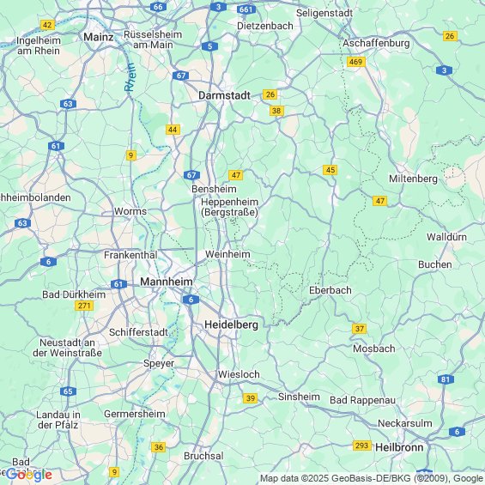Select the Darmstadt city label
This screenshot has width=485, height=485.
pyautogui.click(x=225, y=95)
